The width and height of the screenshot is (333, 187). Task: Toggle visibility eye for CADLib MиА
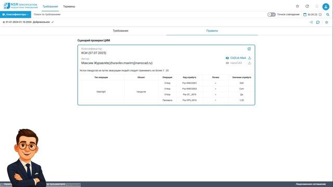227,58
